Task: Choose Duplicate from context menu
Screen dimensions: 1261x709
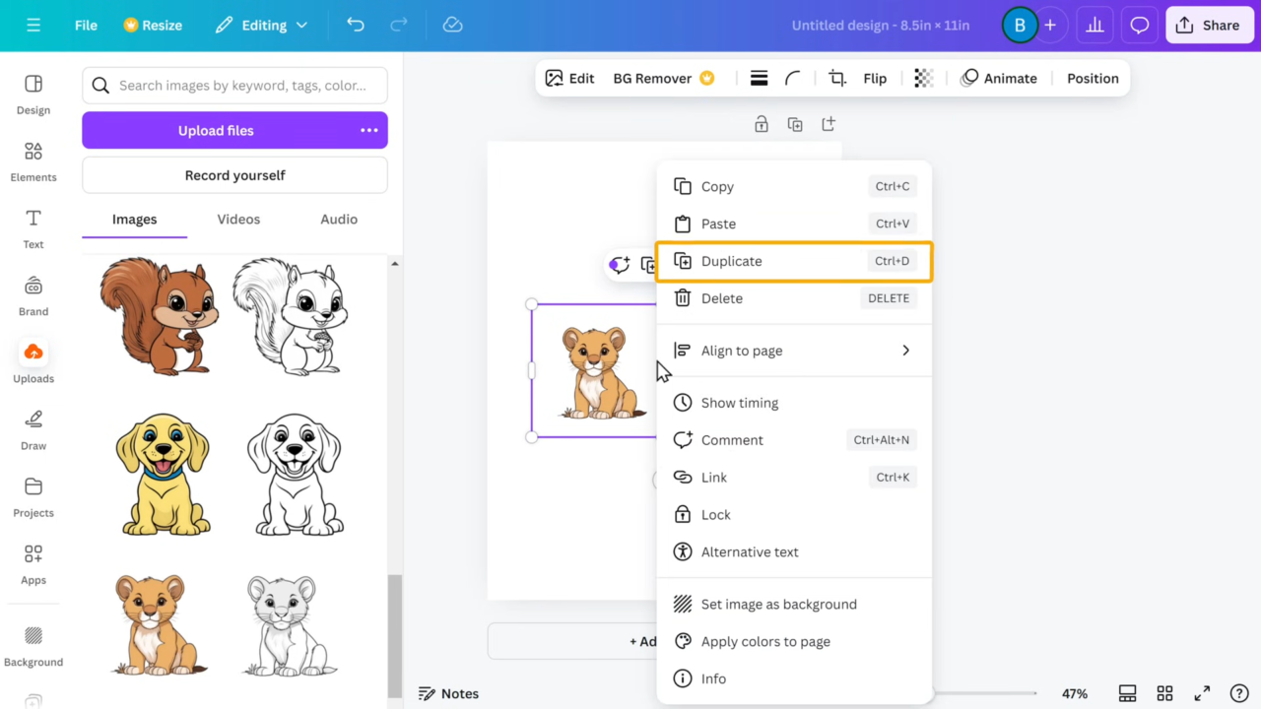Action: (x=794, y=261)
